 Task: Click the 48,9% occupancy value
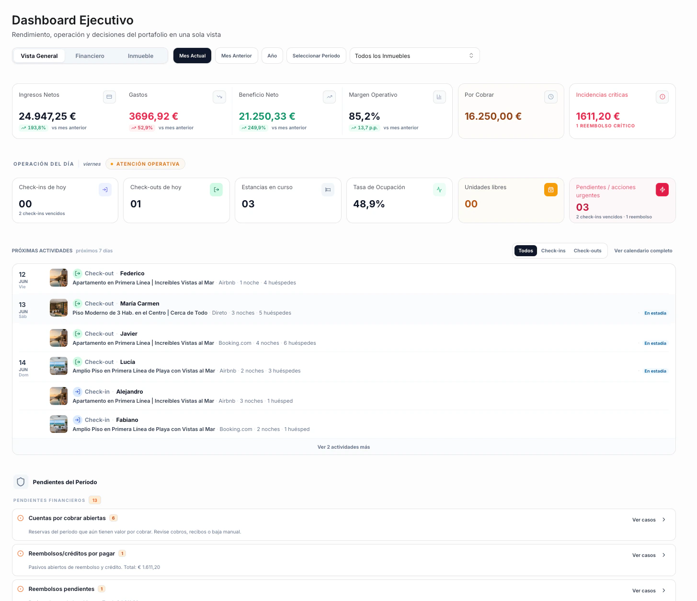click(369, 204)
